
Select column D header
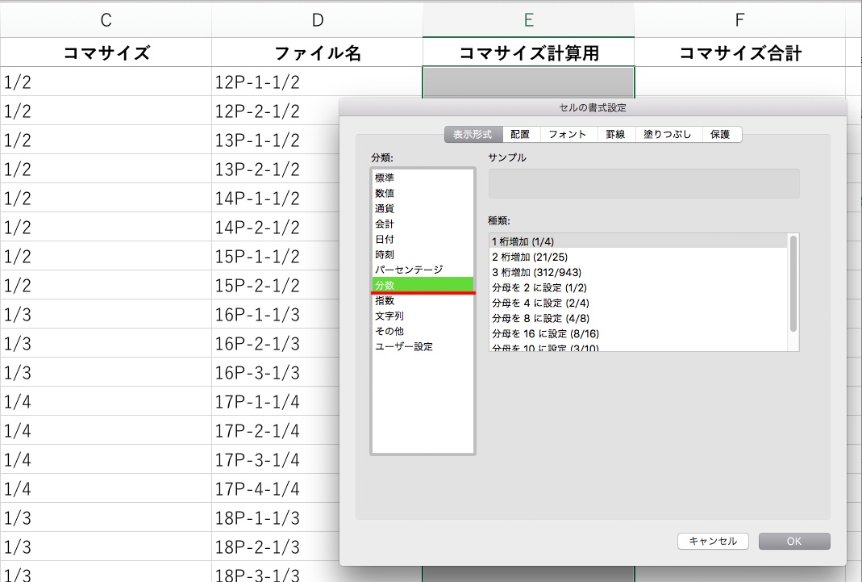click(317, 19)
